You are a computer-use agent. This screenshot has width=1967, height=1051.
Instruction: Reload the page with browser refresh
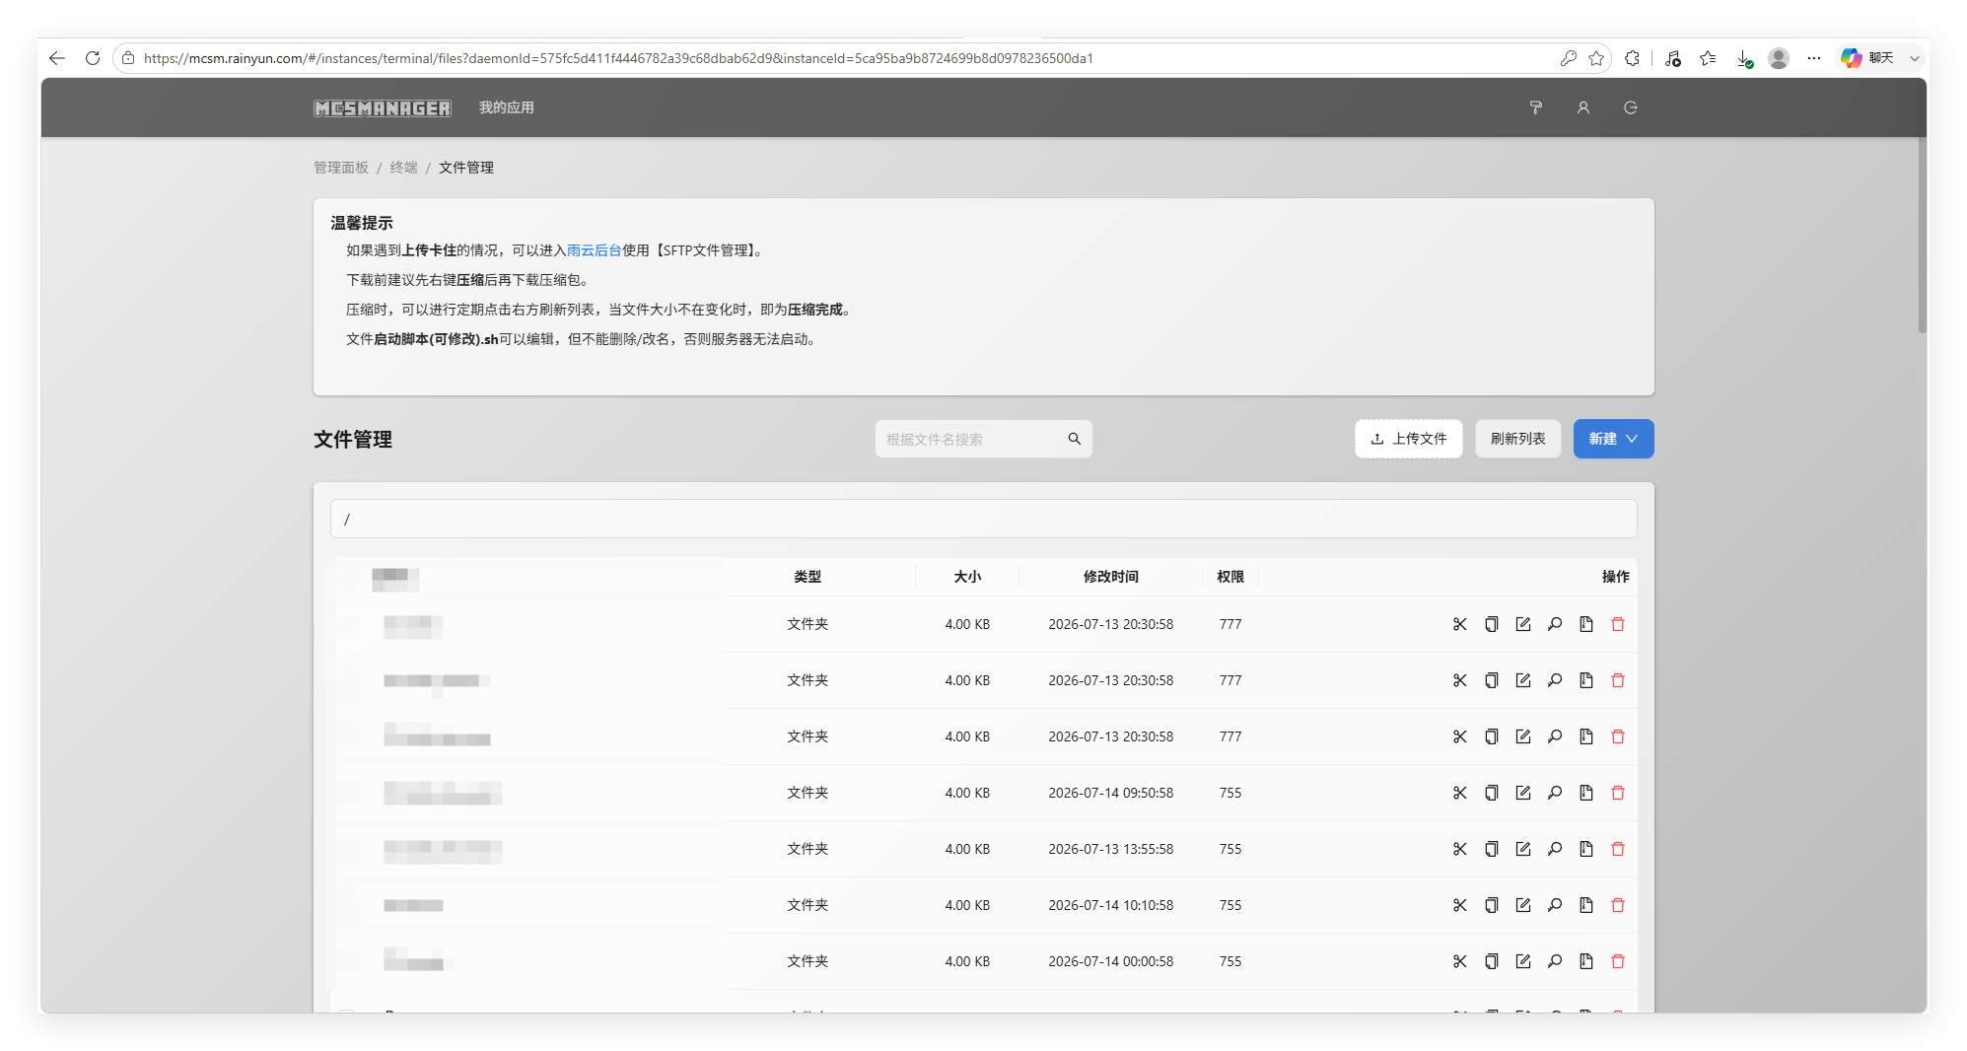pos(93,58)
